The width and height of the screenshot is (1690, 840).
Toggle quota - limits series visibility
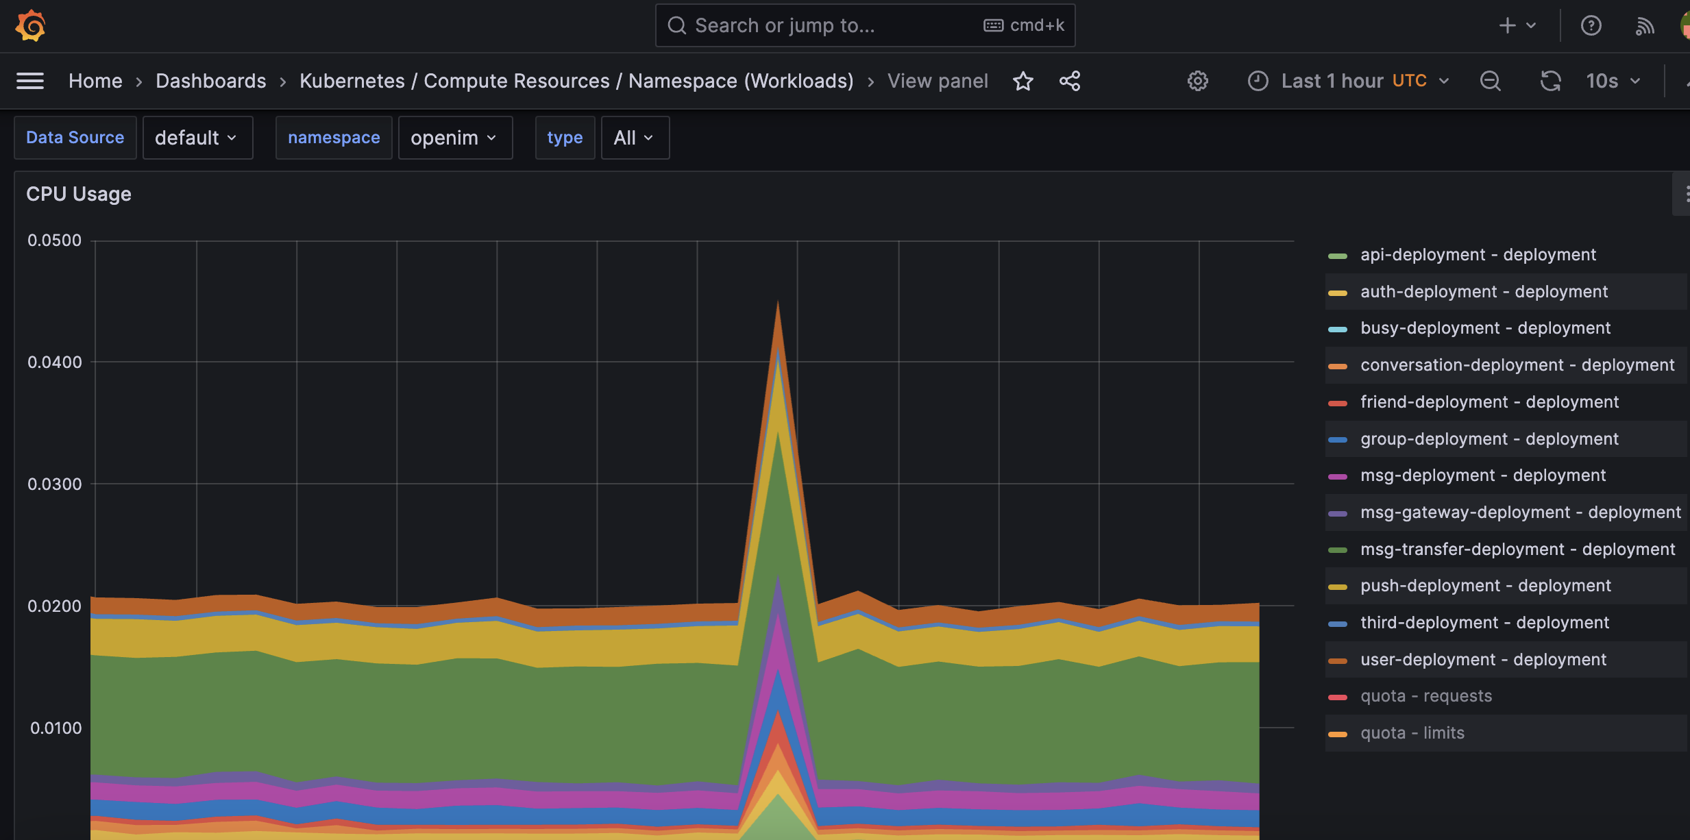coord(1412,733)
